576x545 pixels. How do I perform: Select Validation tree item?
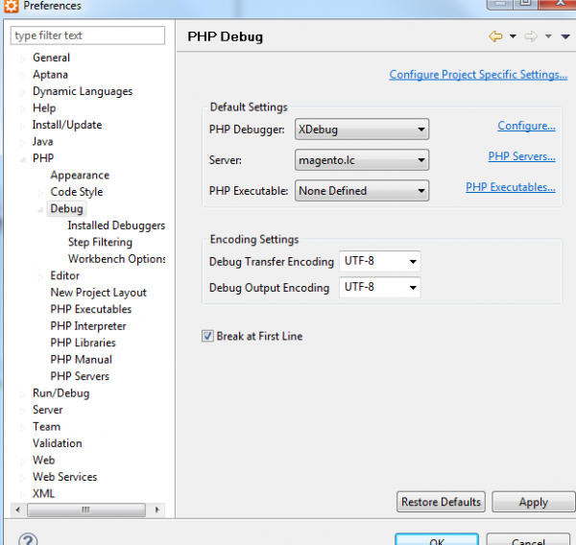point(57,443)
